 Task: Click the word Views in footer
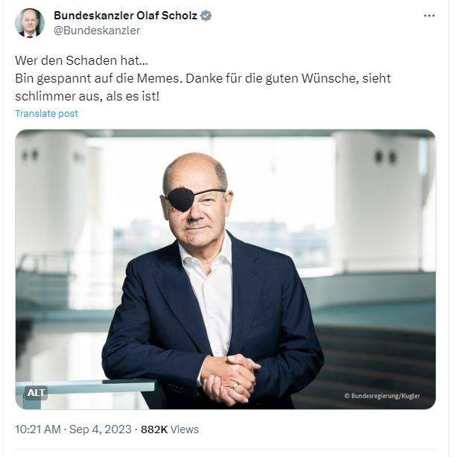(185, 429)
